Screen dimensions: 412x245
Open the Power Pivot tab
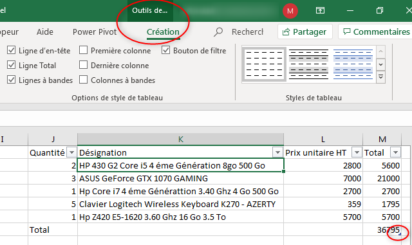[95, 32]
